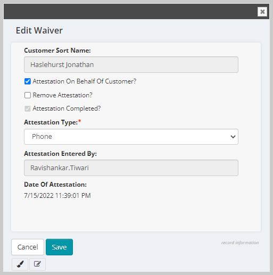Click the Customer Sort Name field

(x=131, y=65)
